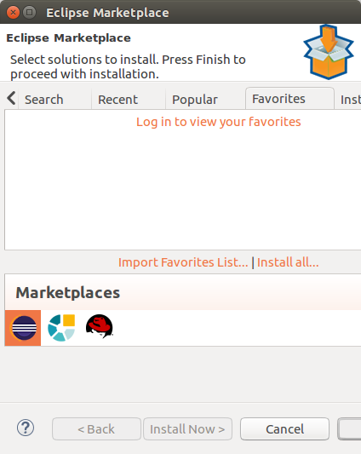Open the Import Favorites List link
The image size is (361, 454).
[183, 262]
